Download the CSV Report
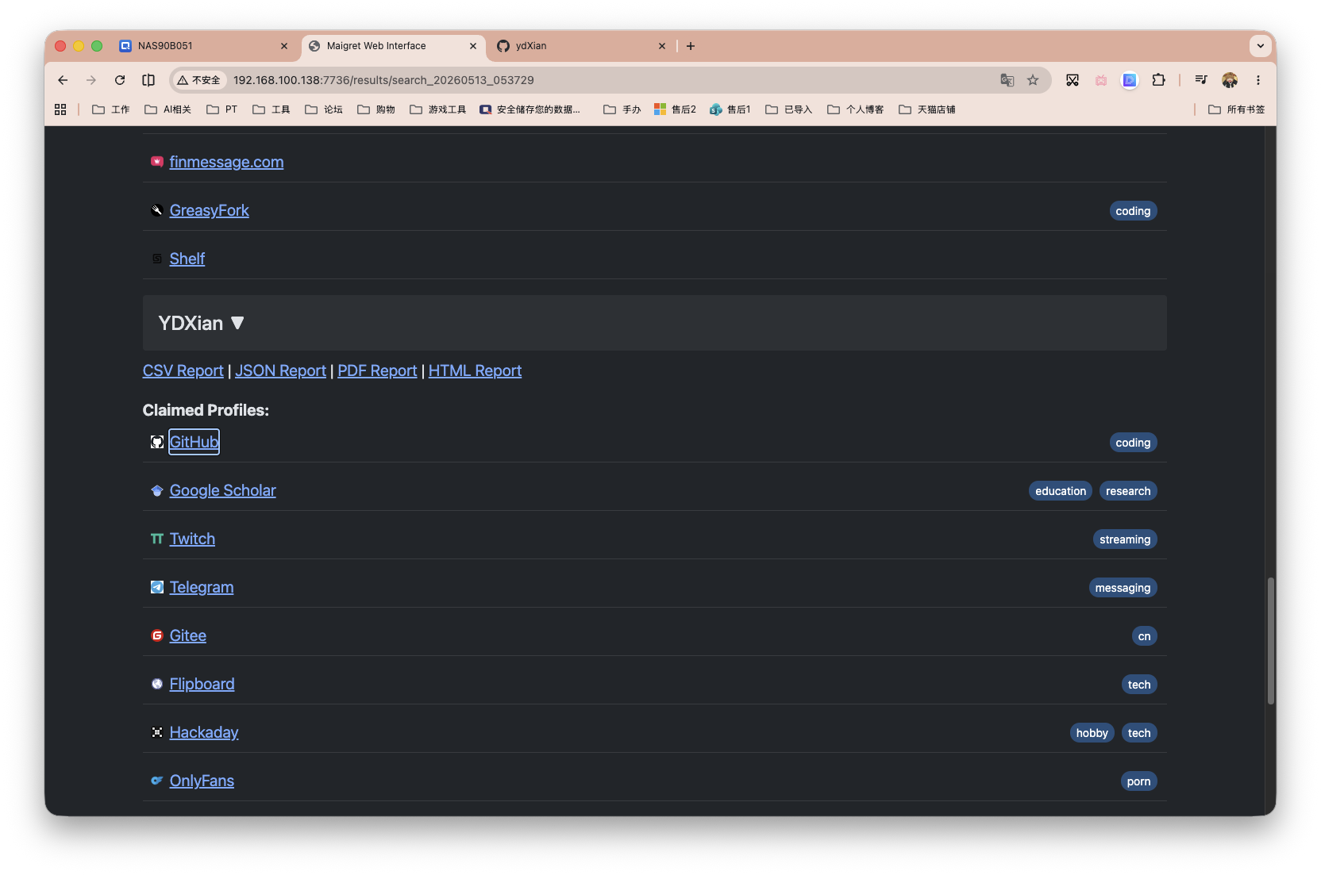 pyautogui.click(x=183, y=370)
